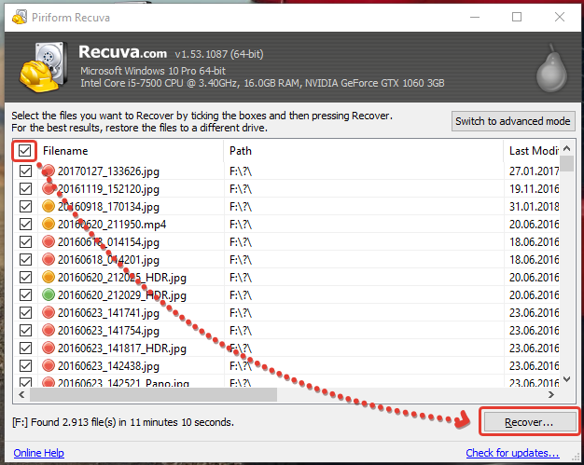Sort list by Filename column header
Screen dimensions: 584x465
pos(131,151)
